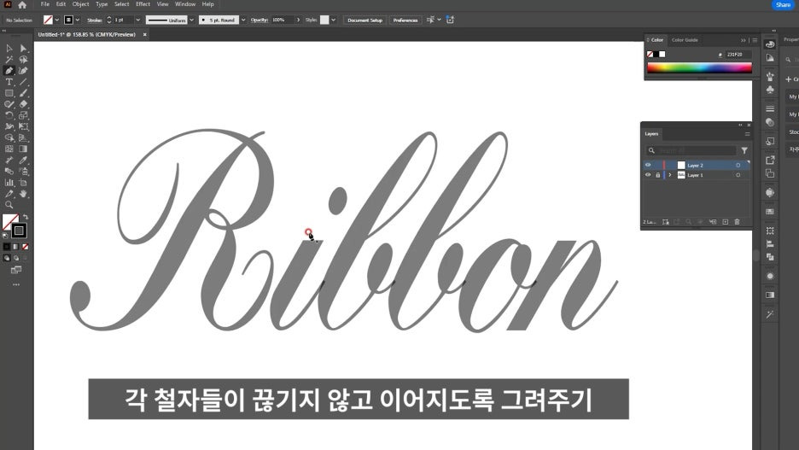
Task: Click the white swatch in Color panel
Action: click(x=662, y=54)
